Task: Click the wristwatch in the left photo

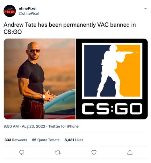Action: tap(43, 97)
